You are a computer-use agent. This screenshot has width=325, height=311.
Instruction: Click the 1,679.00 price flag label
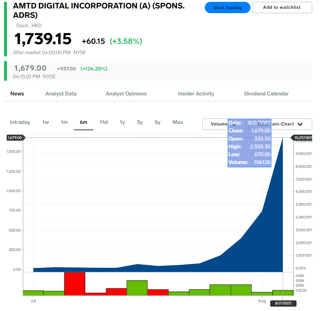14,137
